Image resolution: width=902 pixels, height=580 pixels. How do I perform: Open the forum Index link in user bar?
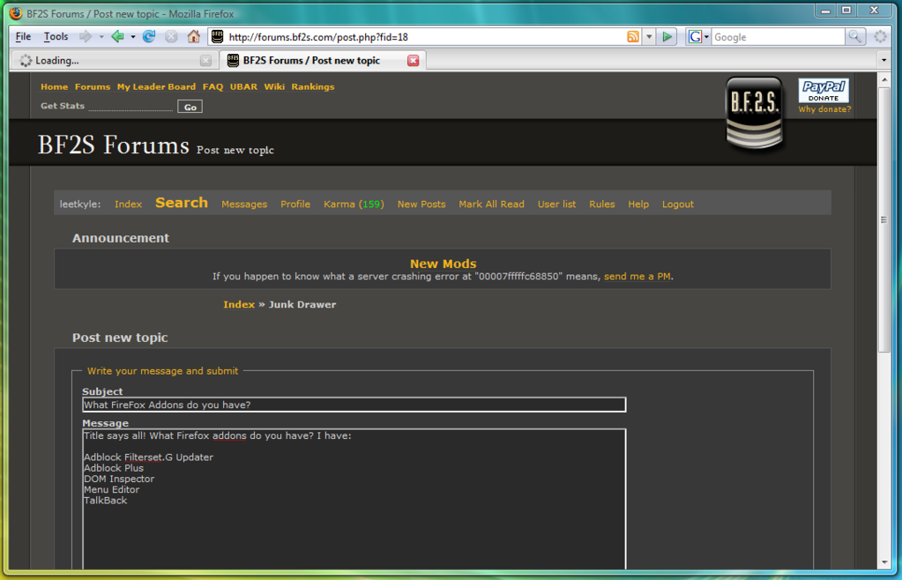click(128, 204)
